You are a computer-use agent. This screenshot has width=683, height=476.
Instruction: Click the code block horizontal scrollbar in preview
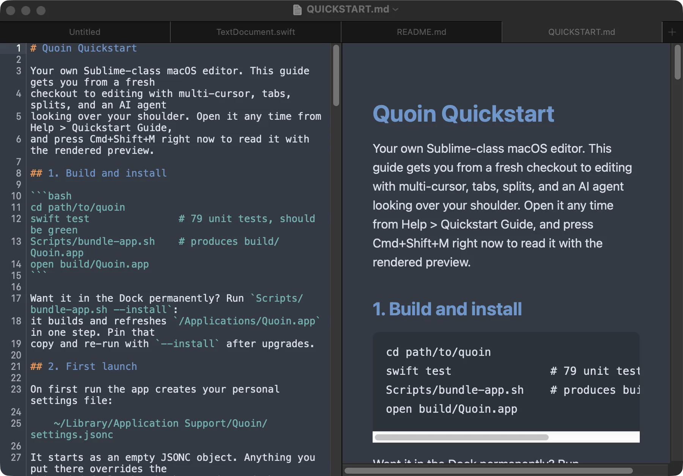click(462, 437)
